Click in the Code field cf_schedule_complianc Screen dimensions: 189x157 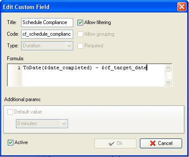(x=47, y=34)
